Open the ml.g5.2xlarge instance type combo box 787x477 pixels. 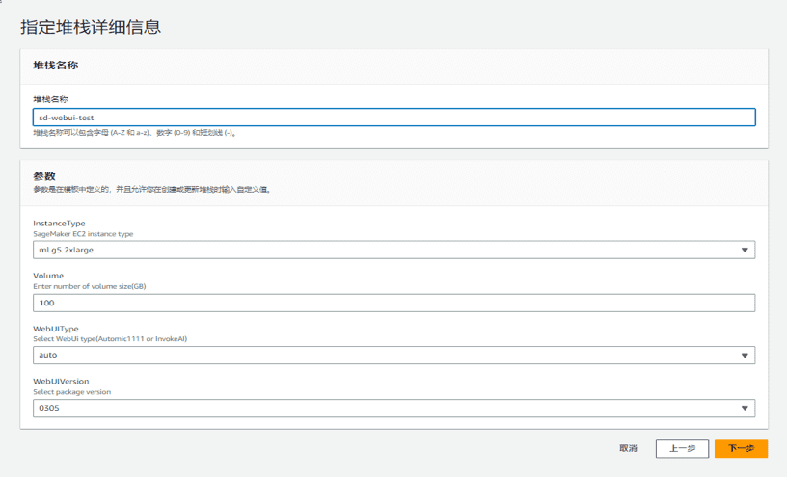(386, 250)
